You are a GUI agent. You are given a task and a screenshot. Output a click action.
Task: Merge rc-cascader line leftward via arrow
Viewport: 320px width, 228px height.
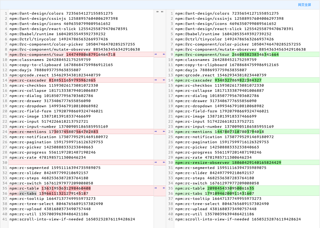(x=164, y=80)
